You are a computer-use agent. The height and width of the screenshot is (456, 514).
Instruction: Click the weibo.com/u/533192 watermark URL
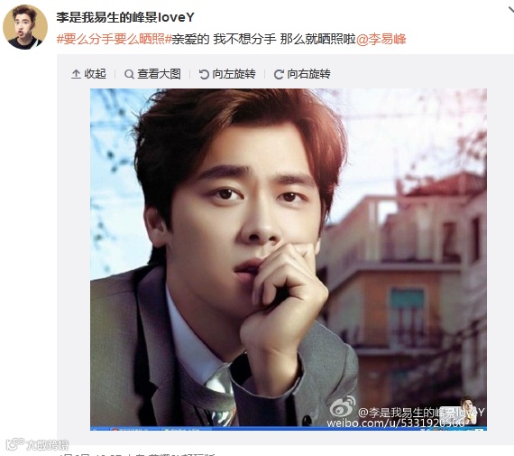(x=395, y=423)
